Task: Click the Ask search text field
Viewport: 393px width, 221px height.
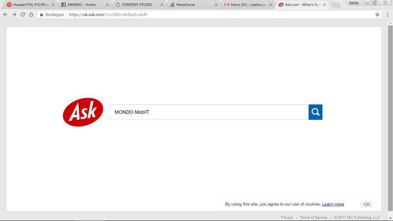Action: 209,112
